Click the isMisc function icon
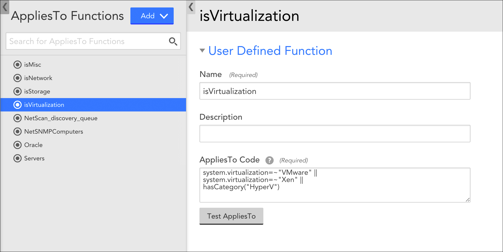This screenshot has height=252, width=503. [18, 65]
